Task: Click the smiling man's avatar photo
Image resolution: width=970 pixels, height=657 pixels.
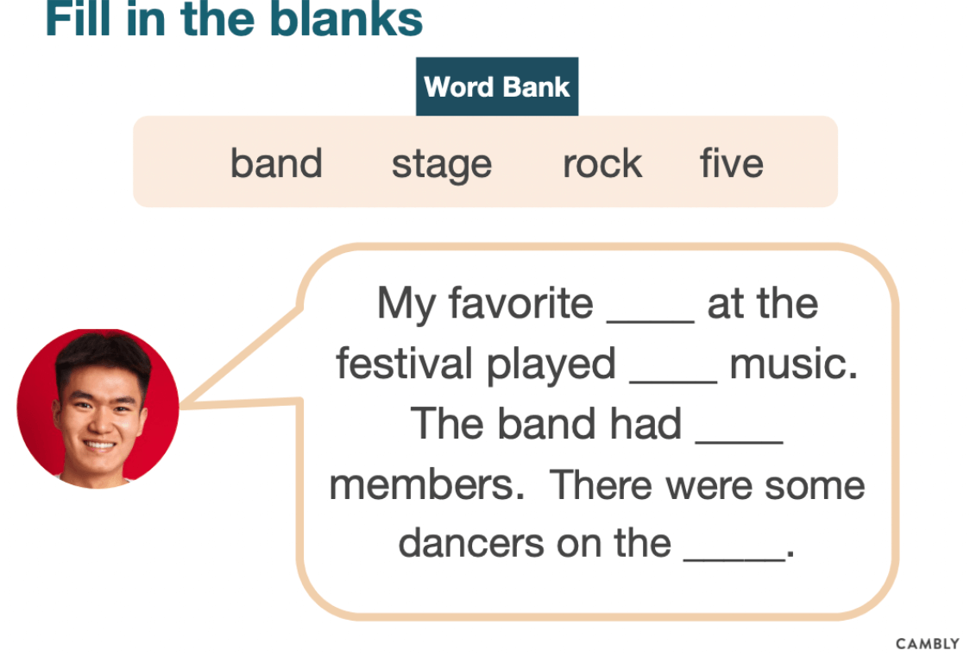Action: (x=98, y=407)
